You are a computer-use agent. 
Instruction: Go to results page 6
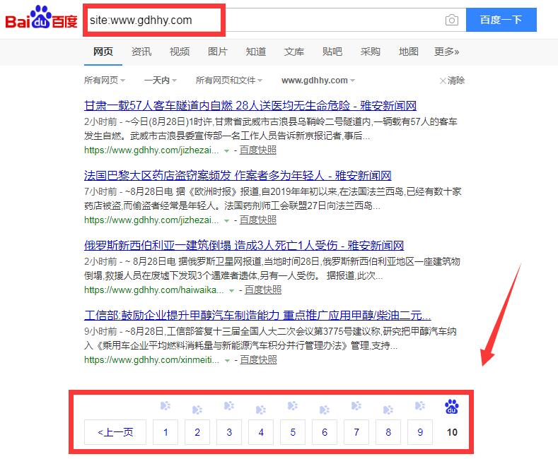tap(325, 432)
